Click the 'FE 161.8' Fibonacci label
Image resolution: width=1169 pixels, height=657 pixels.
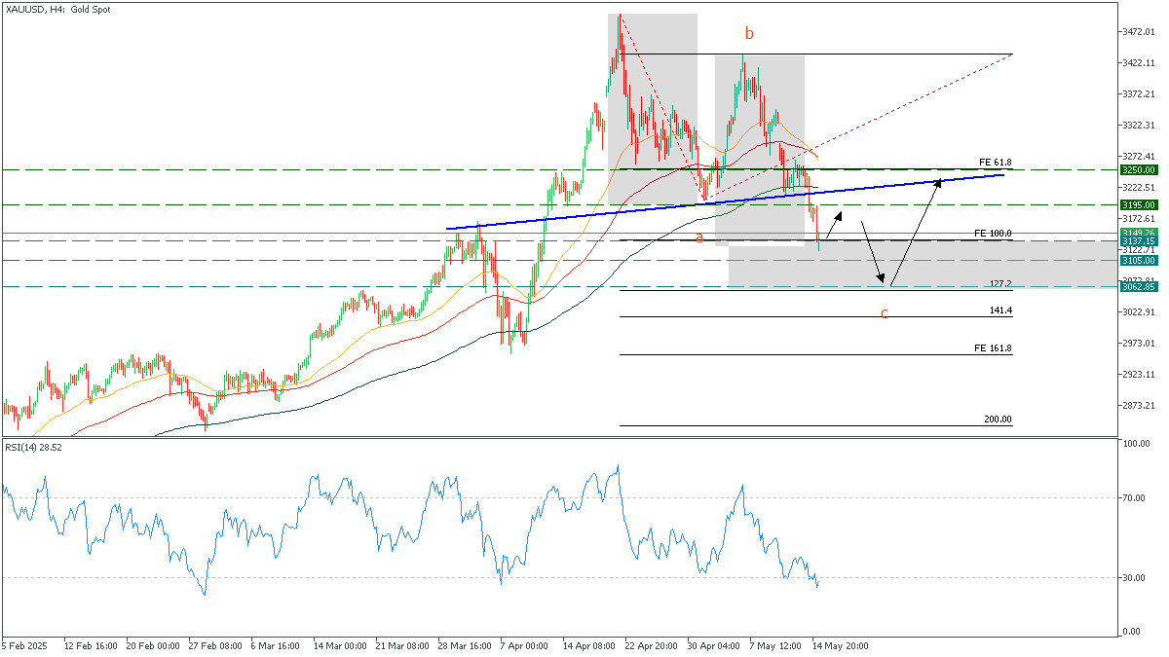[993, 347]
